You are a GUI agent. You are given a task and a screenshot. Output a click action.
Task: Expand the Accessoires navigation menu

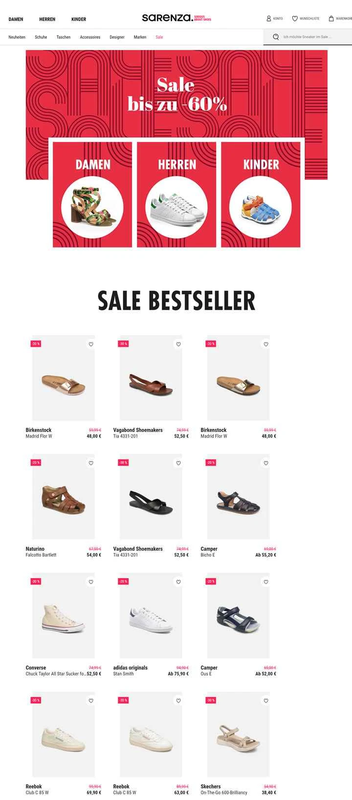point(90,37)
